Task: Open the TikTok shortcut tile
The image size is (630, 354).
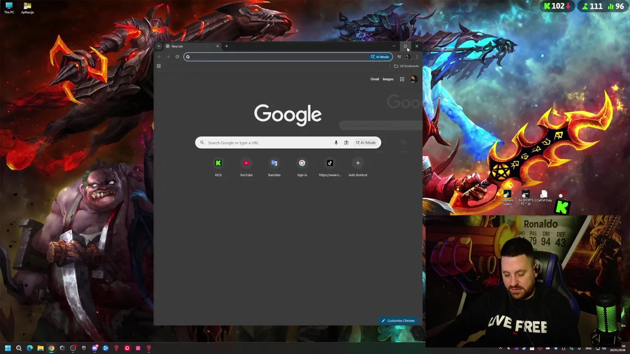Action: (330, 167)
